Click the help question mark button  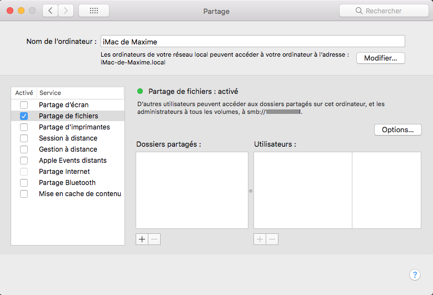[415, 275]
